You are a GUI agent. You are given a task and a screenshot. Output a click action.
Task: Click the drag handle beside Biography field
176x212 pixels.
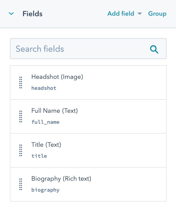[x=21, y=184]
